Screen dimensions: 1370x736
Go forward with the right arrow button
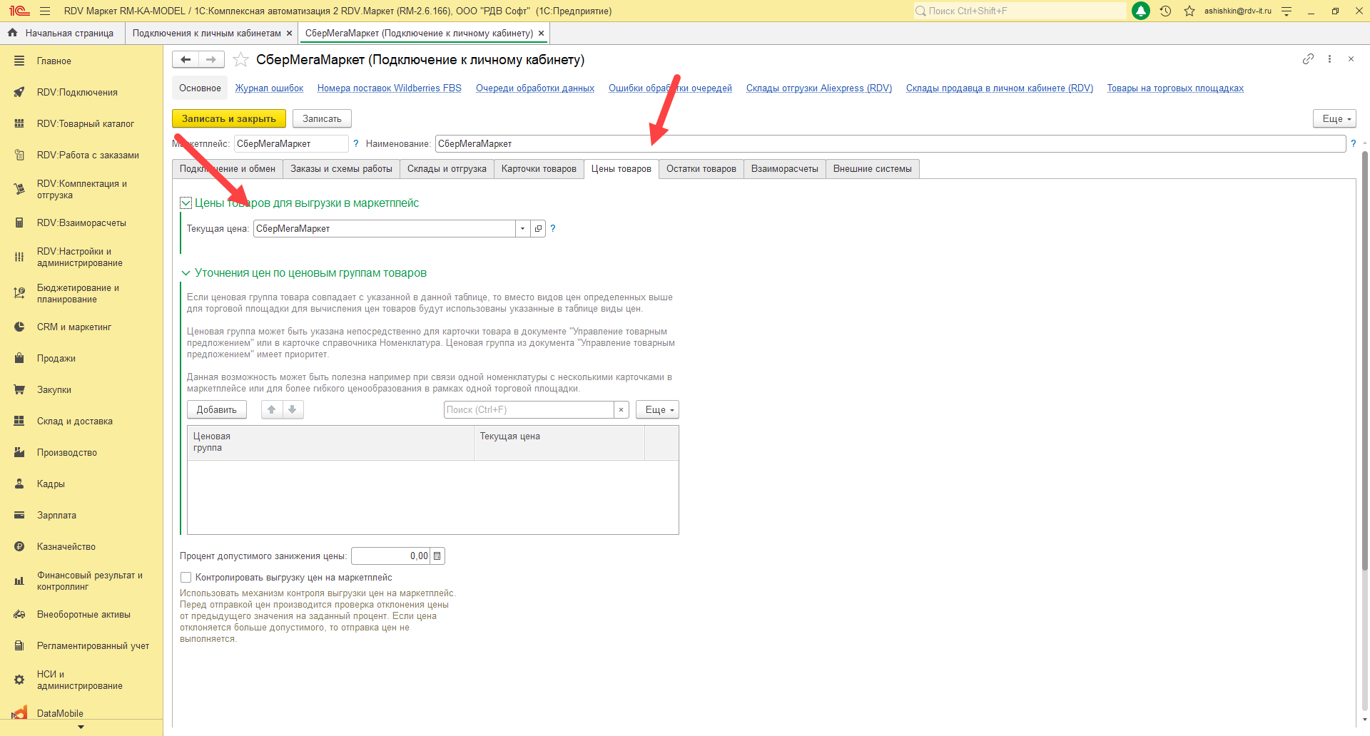pos(211,59)
